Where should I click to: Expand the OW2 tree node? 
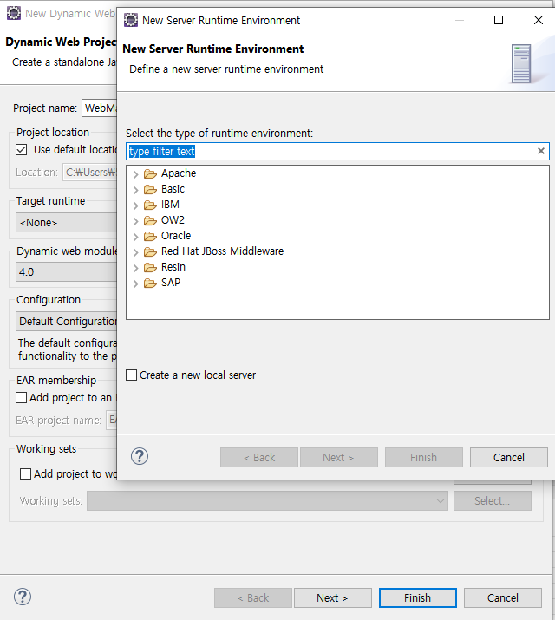pyautogui.click(x=135, y=220)
